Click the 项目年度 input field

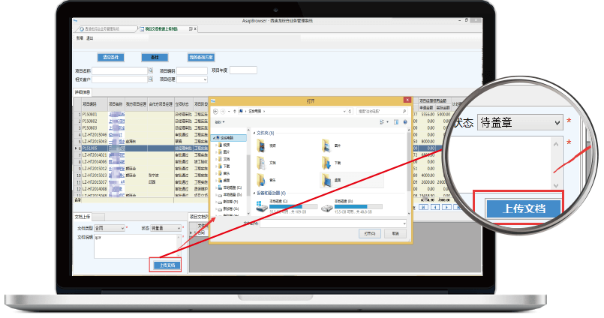point(244,70)
